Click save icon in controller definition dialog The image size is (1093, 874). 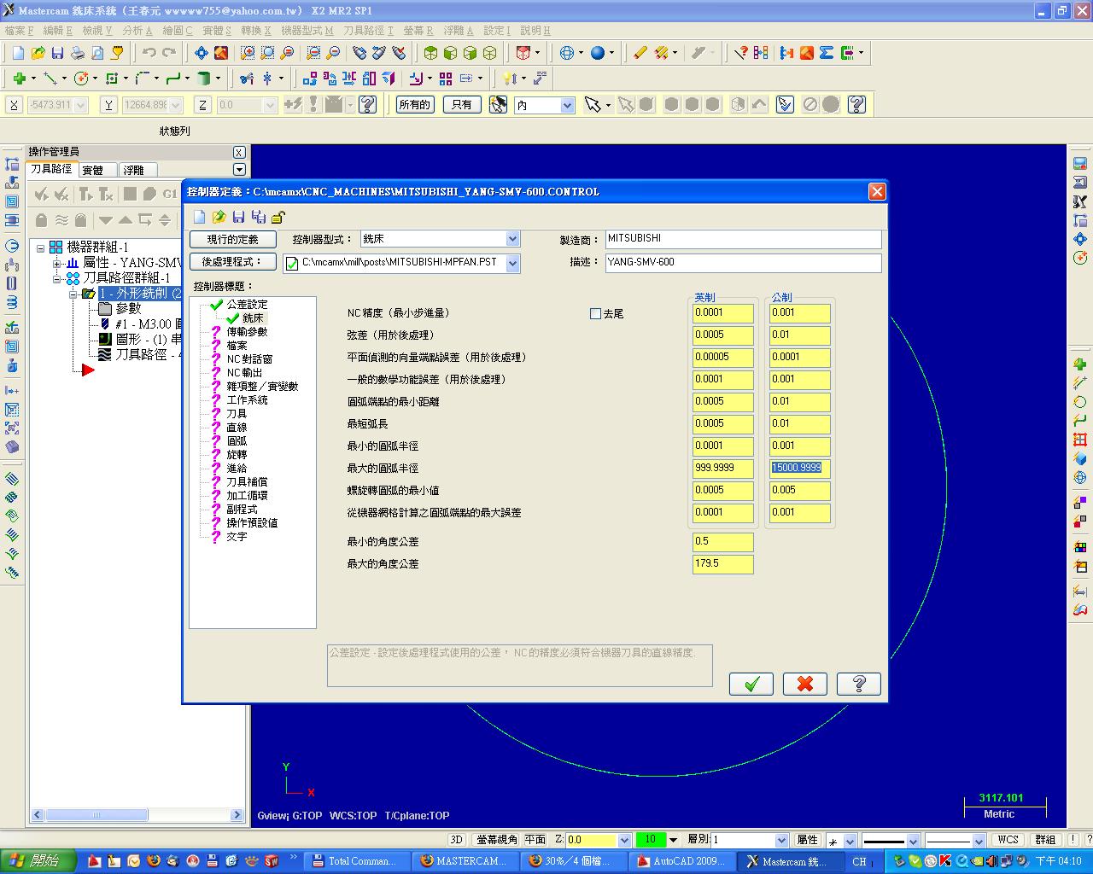click(238, 217)
